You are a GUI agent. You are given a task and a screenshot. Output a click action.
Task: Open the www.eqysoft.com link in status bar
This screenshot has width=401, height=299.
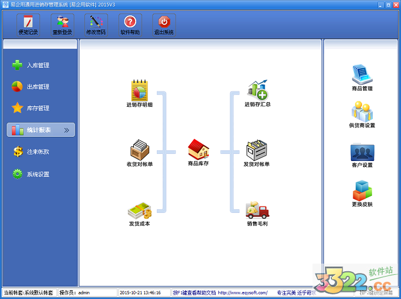pyautogui.click(x=243, y=293)
